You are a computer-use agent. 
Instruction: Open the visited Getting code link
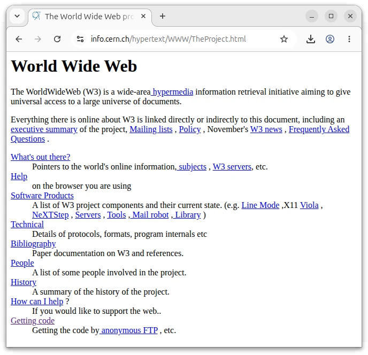tap(33, 320)
